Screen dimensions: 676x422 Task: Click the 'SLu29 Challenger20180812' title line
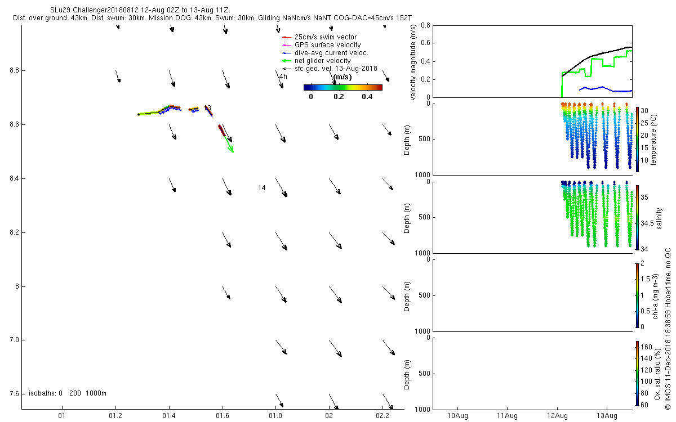(140, 11)
